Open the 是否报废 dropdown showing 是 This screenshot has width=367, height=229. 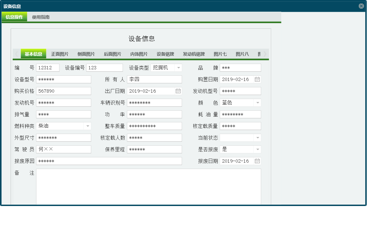click(x=257, y=149)
